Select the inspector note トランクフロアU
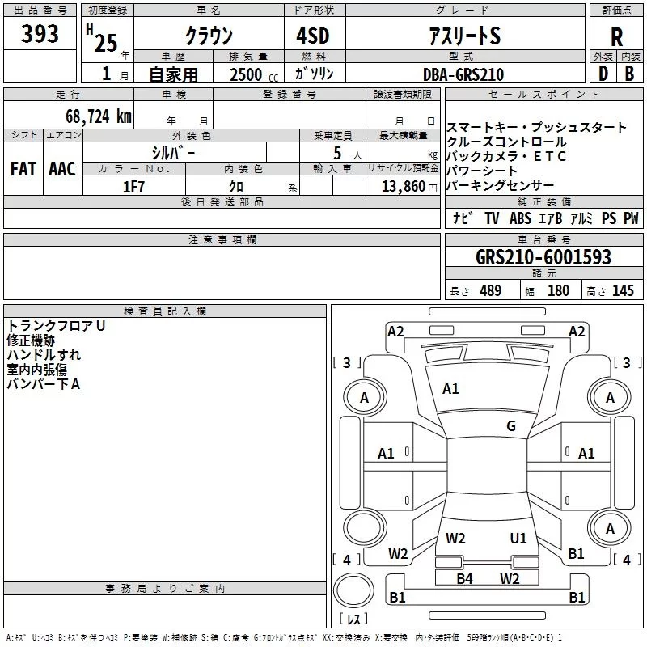This screenshot has height=647, width=647. coord(56,326)
